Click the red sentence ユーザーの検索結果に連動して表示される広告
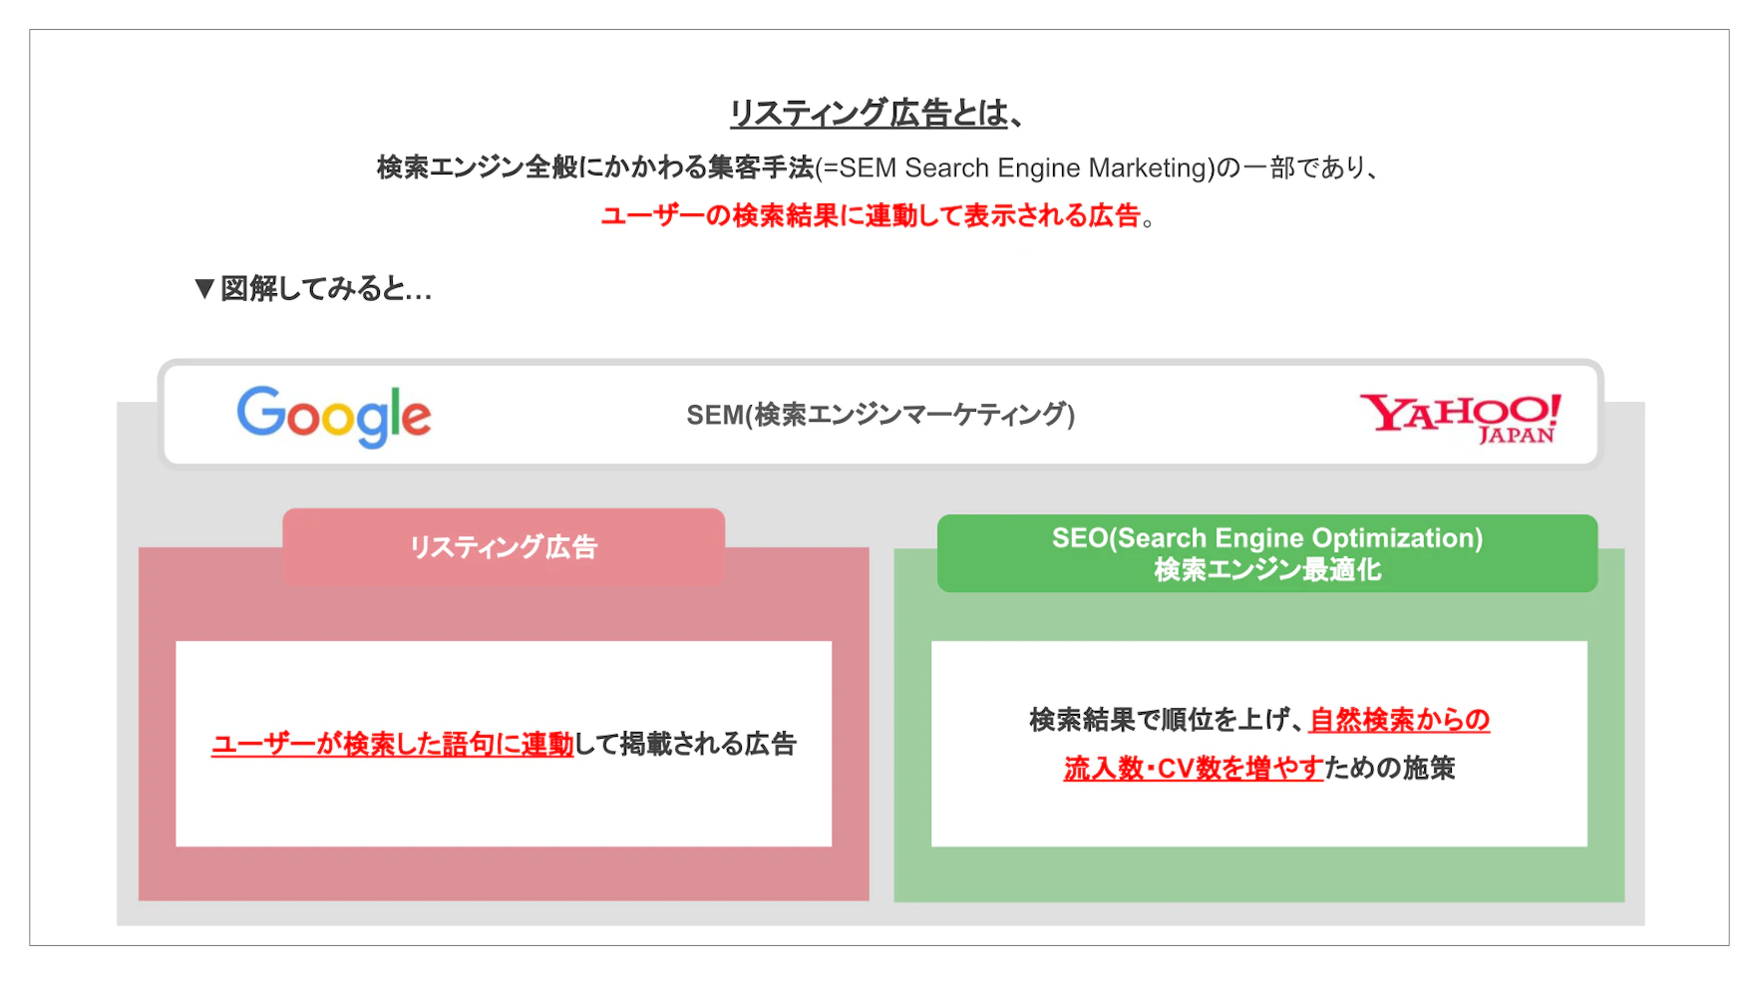Viewport: 1759px width, 989px height. tap(871, 215)
